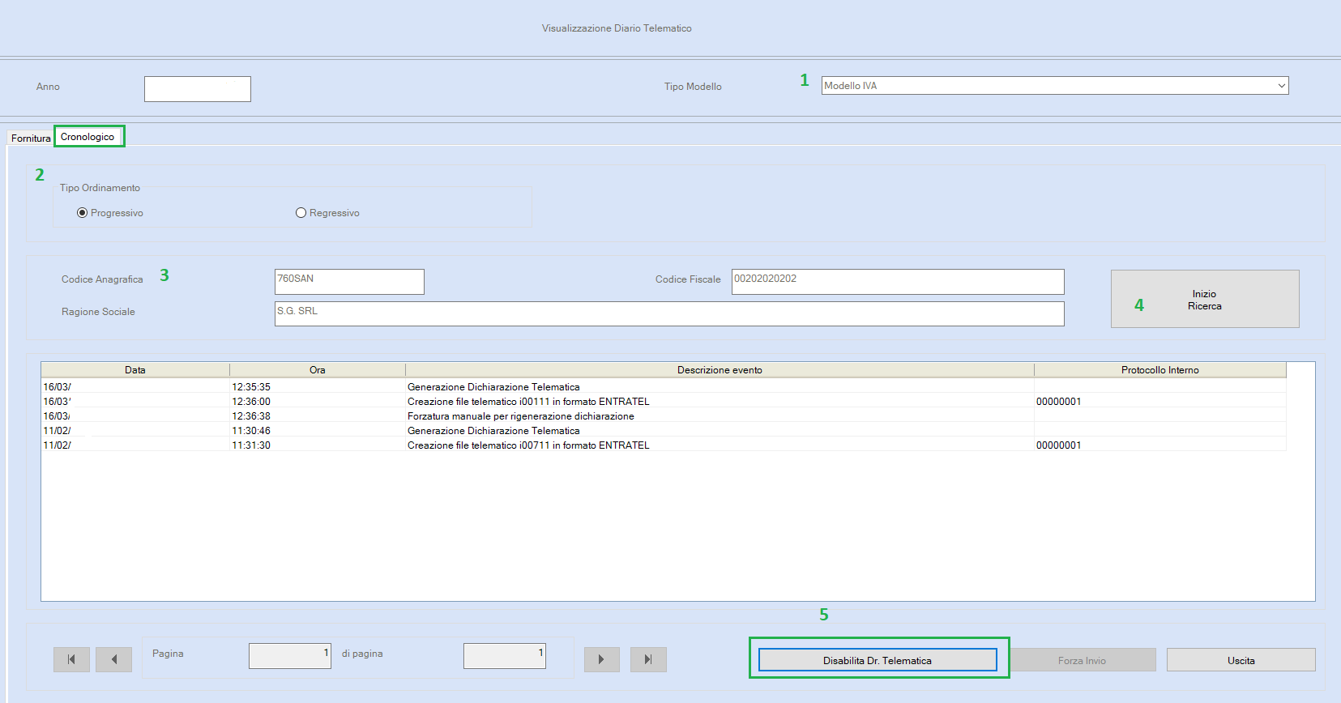1341x703 pixels.
Task: Sort by the Data column header
Action: (135, 370)
